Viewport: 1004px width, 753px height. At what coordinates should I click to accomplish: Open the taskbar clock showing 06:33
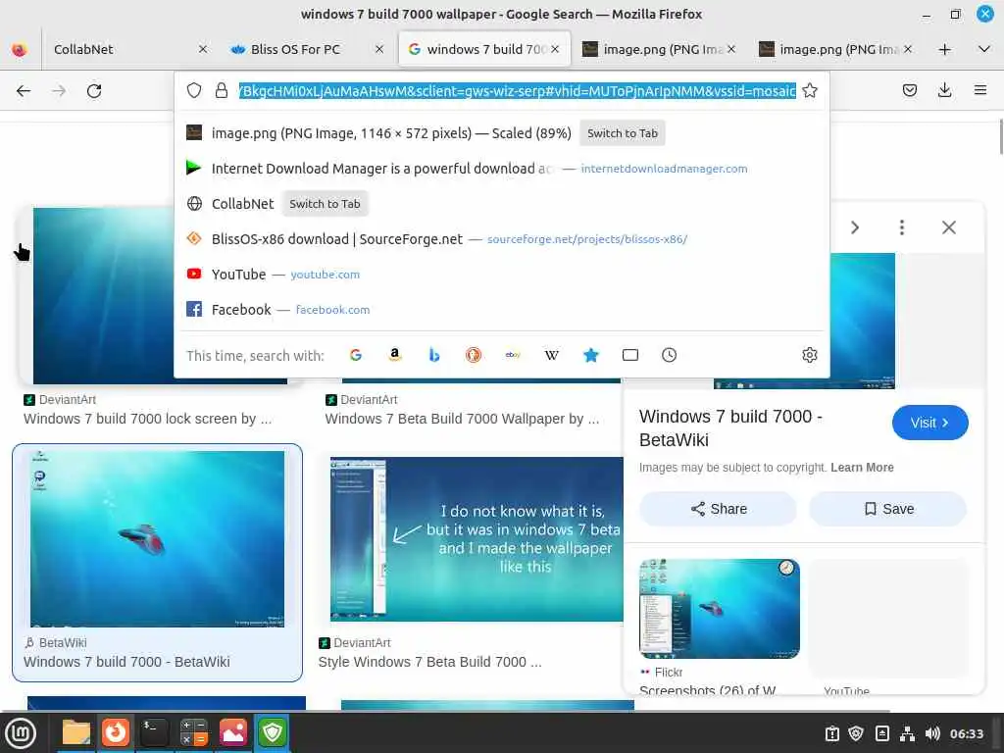[966, 733]
